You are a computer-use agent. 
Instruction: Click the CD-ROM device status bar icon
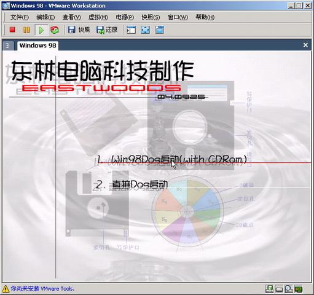pos(289,289)
